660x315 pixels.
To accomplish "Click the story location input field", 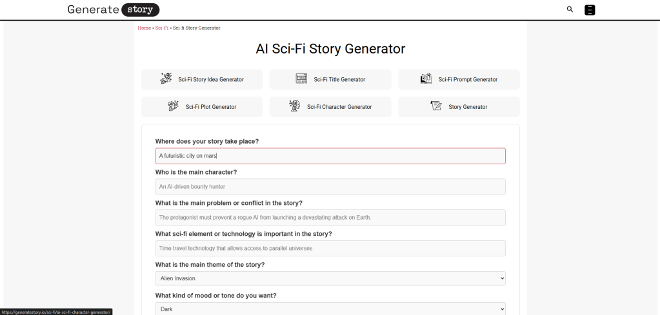I will click(x=330, y=156).
